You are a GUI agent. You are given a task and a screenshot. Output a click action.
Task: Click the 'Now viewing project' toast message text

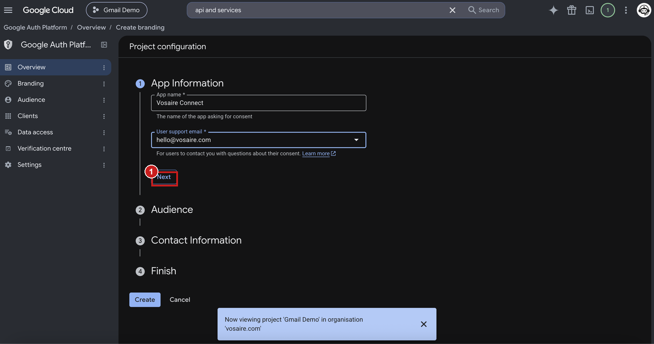[294, 324]
